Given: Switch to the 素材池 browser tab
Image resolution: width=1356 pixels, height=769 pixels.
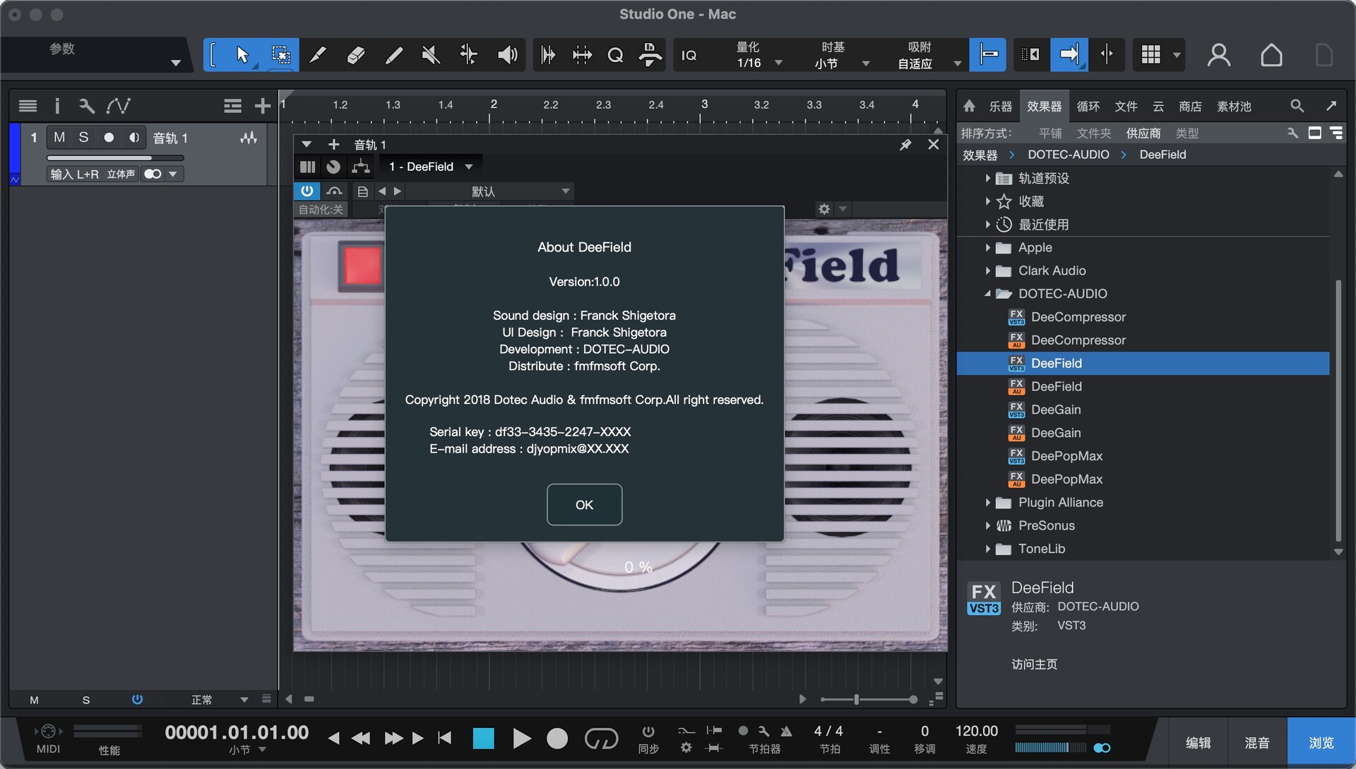Looking at the screenshot, I should [1234, 106].
